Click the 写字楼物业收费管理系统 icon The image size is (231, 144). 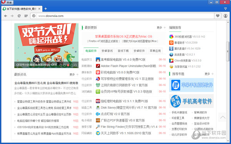coord(98,79)
